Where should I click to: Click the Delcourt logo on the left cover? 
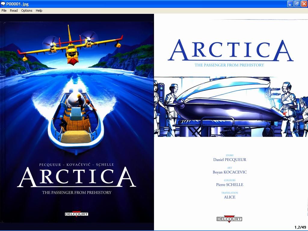[76, 214]
